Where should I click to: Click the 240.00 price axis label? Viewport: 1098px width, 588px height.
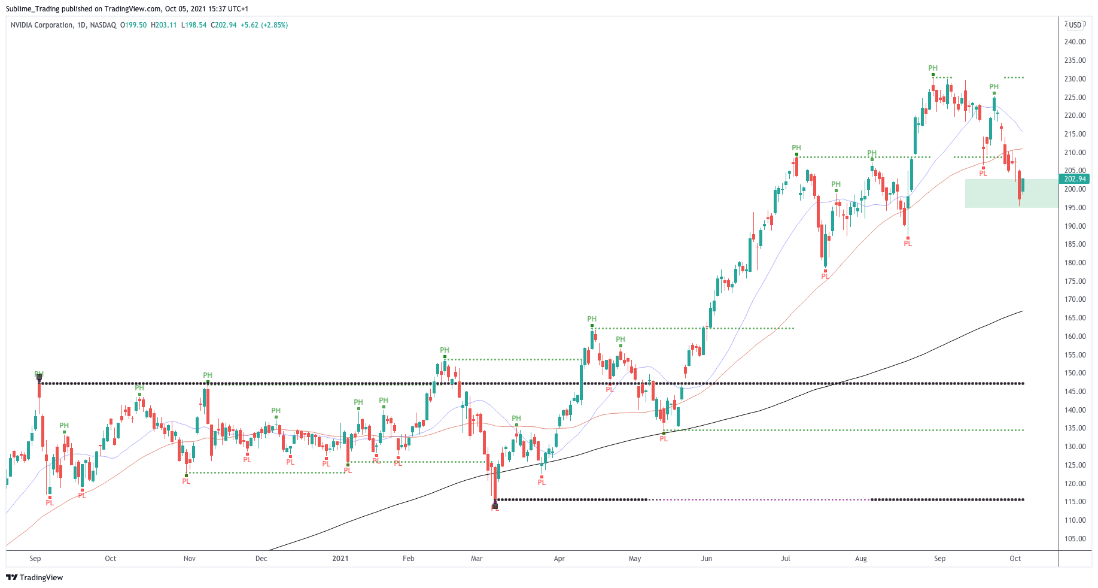1075,42
